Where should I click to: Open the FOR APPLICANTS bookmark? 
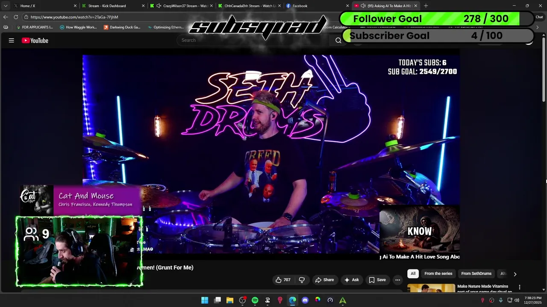34,27
